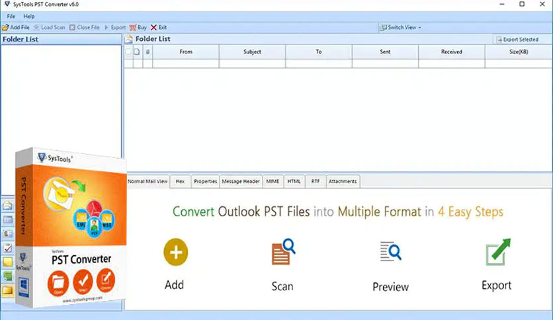Screen dimensions: 553x320
Task: Click the Scan document magnifier icon
Action: coord(283,252)
